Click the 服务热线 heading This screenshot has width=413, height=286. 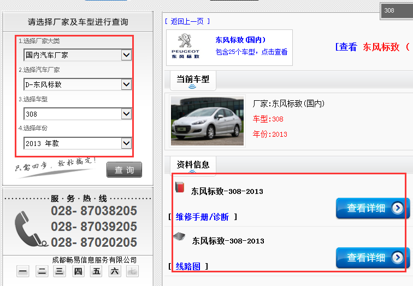[79, 198]
